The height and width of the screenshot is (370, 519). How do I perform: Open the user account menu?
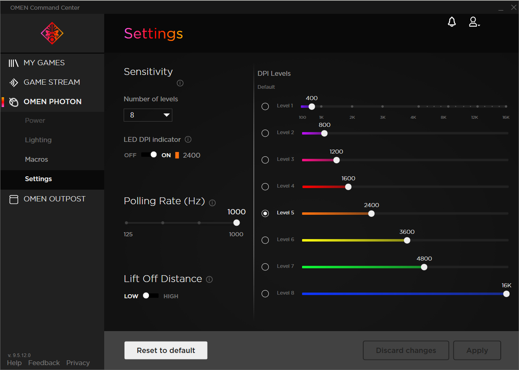(x=474, y=22)
